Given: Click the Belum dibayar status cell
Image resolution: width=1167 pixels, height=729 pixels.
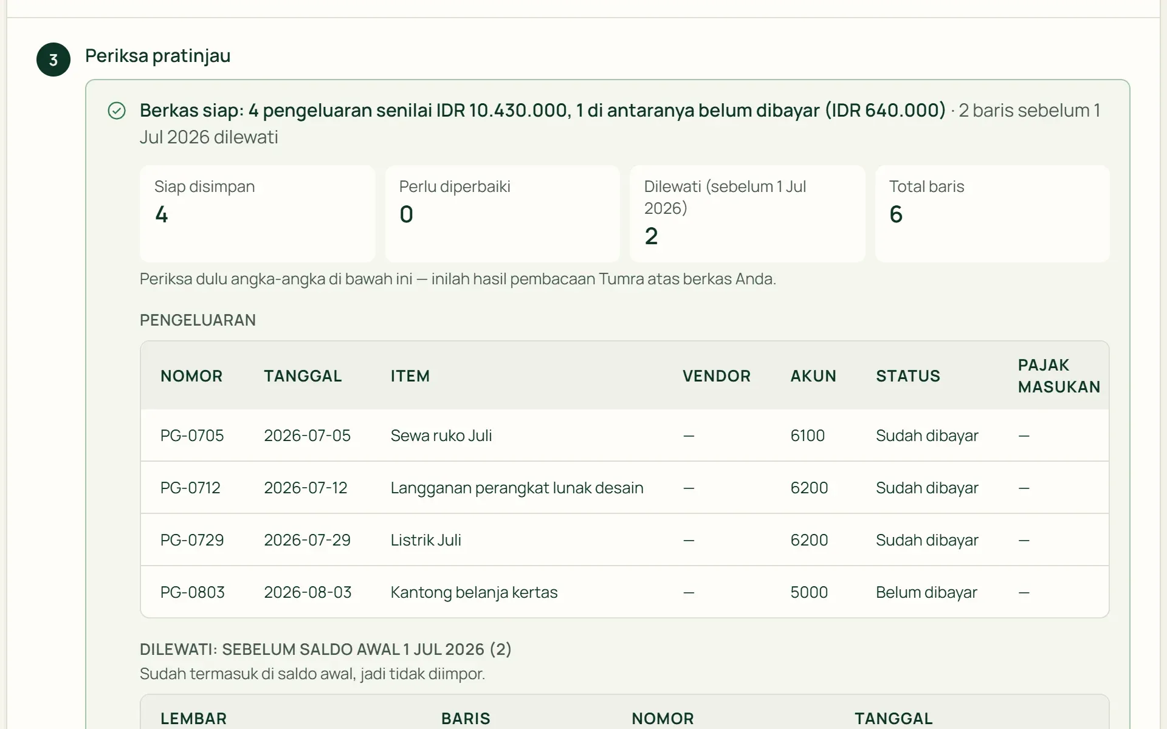Looking at the screenshot, I should [x=926, y=592].
